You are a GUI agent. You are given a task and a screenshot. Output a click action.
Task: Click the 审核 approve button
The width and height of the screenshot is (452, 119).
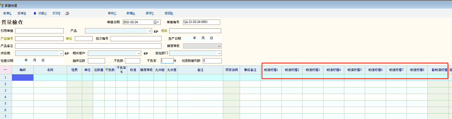click(112, 13)
